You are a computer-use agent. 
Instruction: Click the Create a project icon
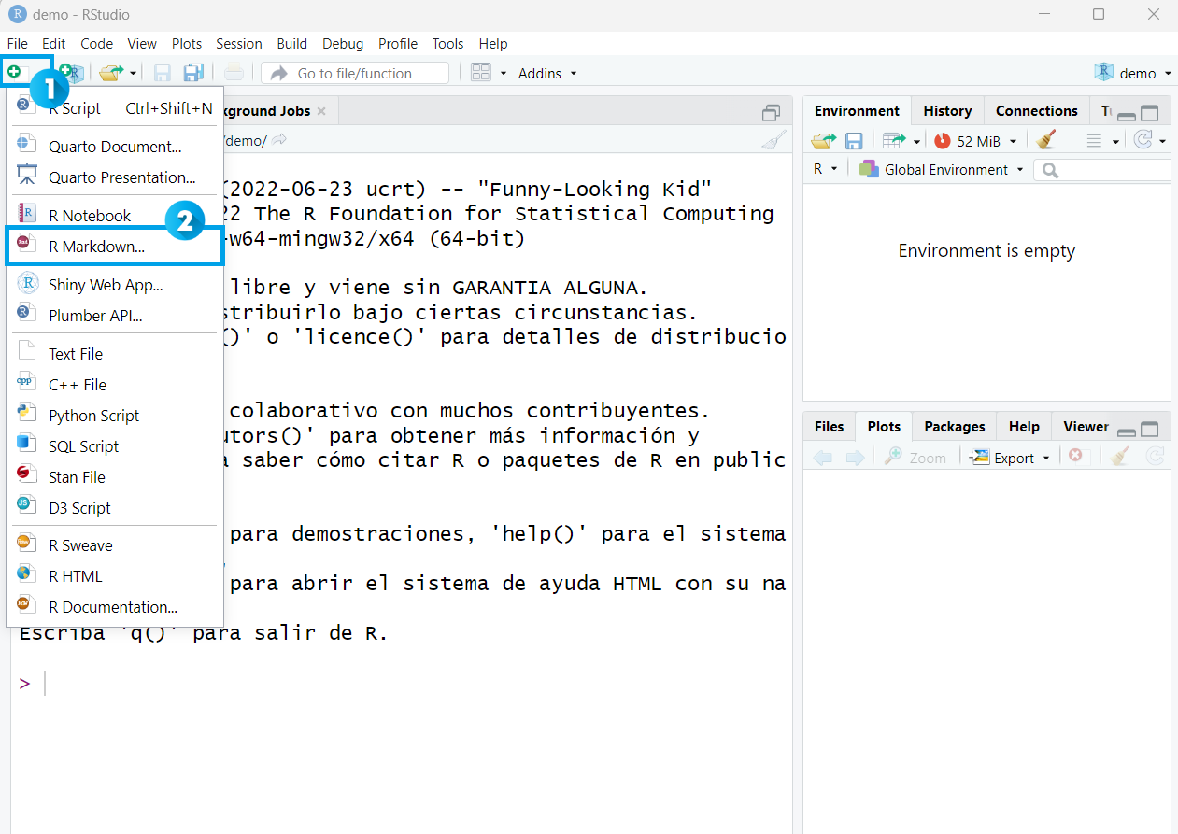pyautogui.click(x=72, y=73)
